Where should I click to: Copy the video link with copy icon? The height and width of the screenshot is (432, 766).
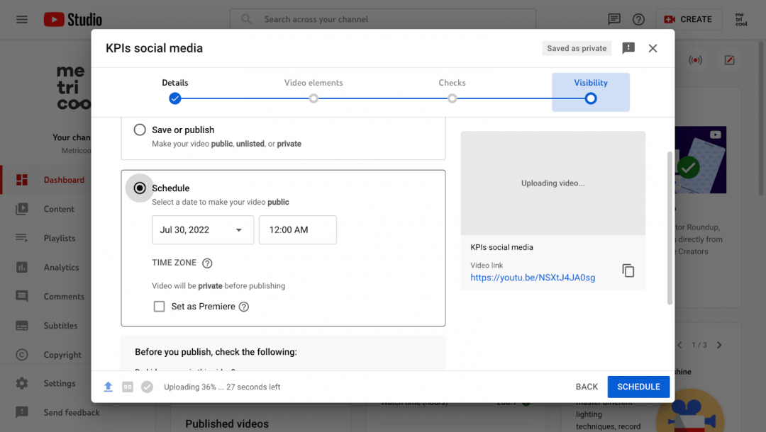[628, 270]
